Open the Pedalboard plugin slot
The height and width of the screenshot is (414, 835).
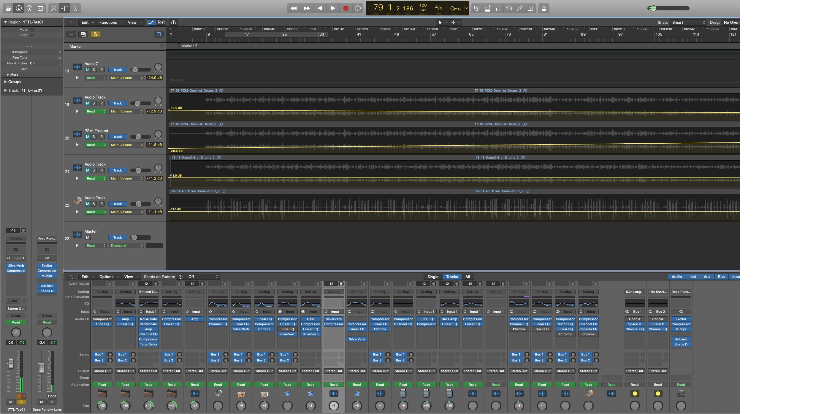coord(148,324)
